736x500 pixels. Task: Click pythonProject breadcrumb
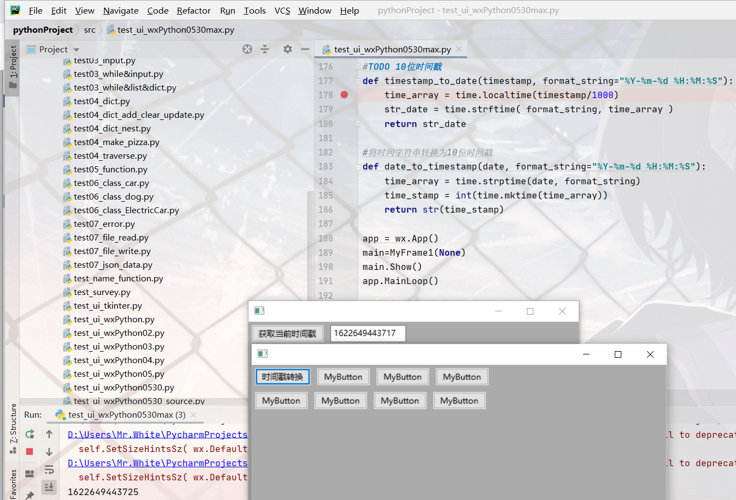pos(43,30)
